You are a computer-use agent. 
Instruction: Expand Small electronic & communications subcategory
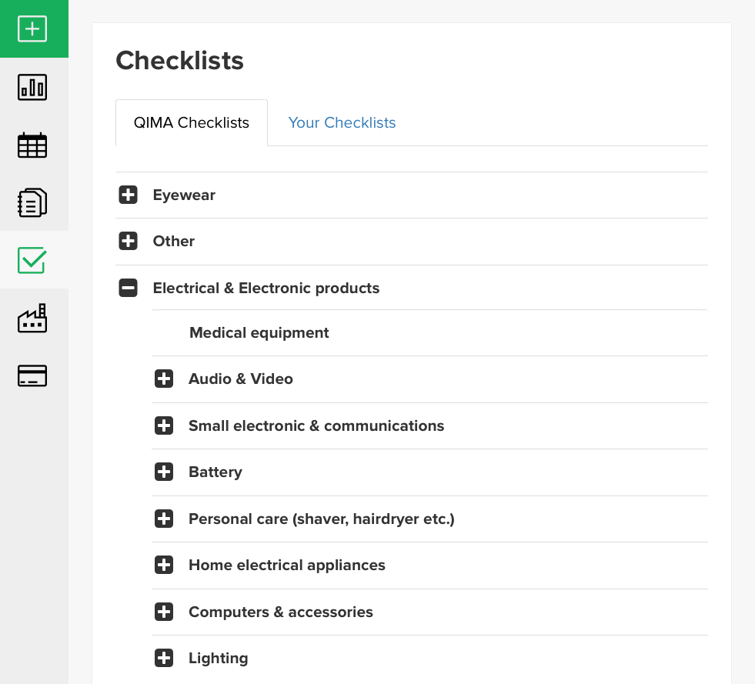tap(164, 425)
